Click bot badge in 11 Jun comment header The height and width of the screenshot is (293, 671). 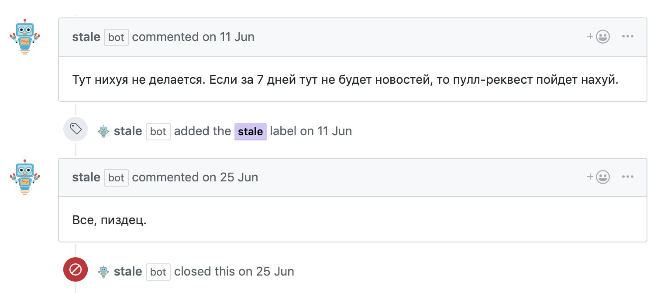point(116,37)
